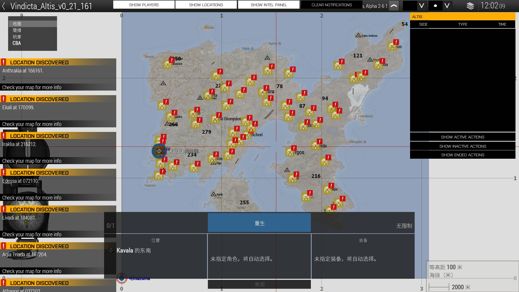Click CLEAR NOTIFICATIONS
Viewport: 519px width, 292px height.
click(x=332, y=5)
